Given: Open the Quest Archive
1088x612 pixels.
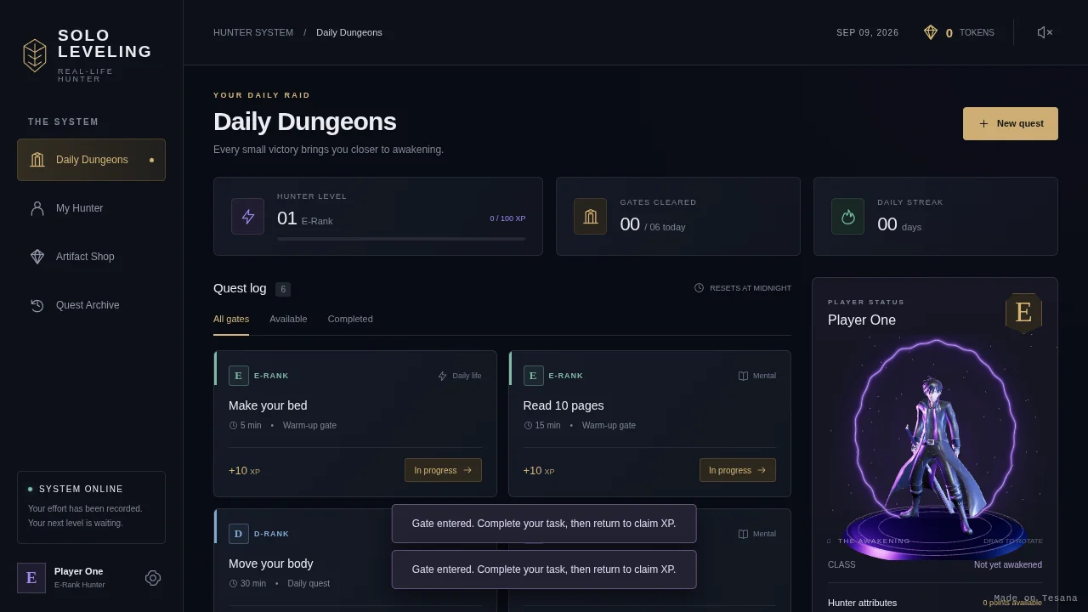Looking at the screenshot, I should pos(91,305).
